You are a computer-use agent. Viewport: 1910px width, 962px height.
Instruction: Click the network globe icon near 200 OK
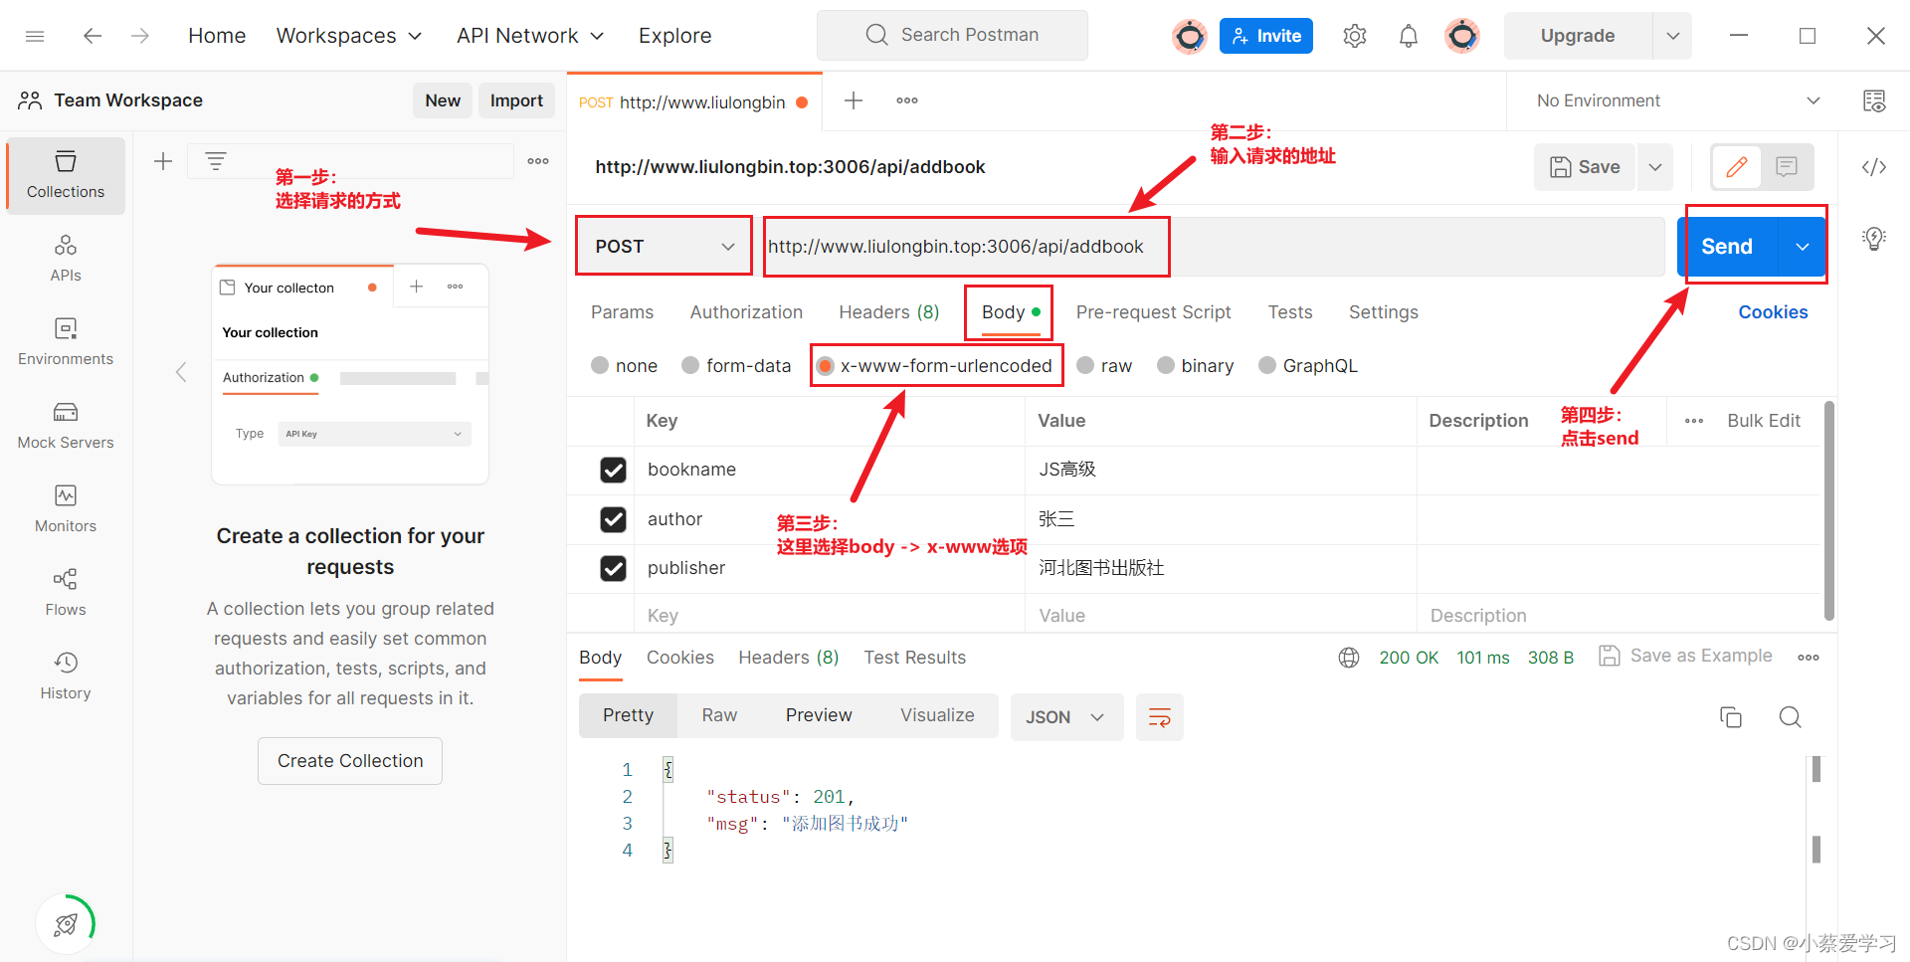(x=1349, y=658)
